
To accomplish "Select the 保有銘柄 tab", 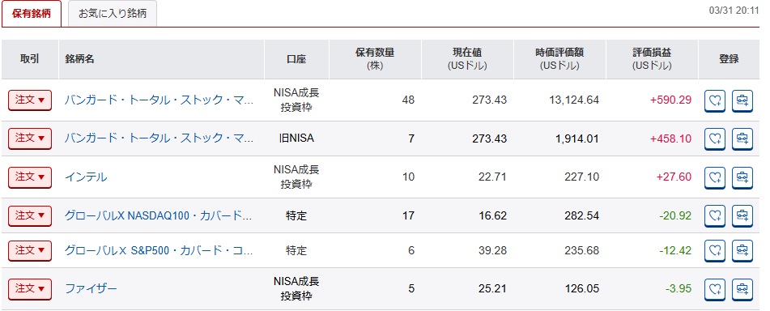I will (32, 14).
